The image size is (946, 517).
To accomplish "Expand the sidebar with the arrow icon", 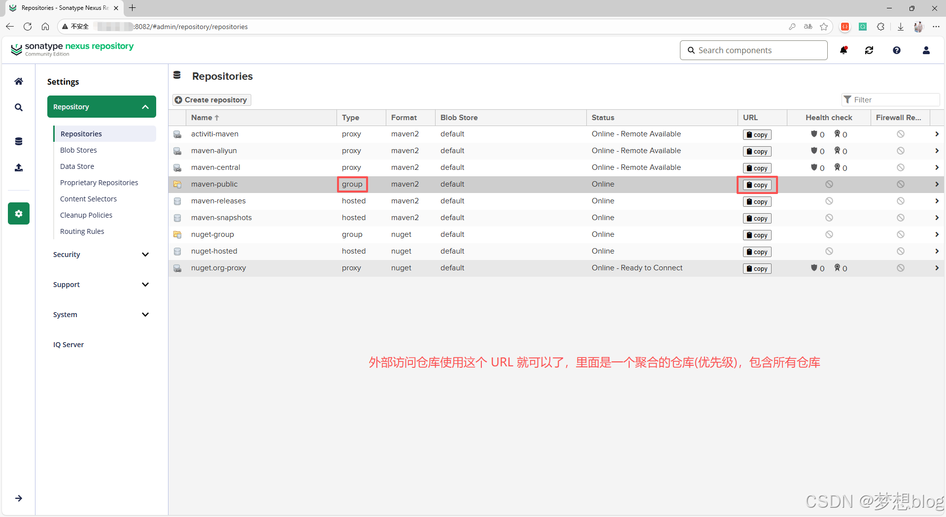I will coord(19,498).
